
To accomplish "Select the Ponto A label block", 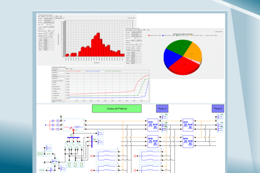I will coord(162,109).
